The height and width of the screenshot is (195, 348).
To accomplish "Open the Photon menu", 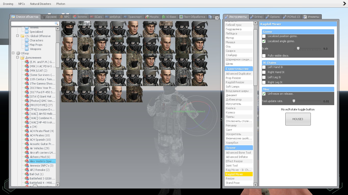I will [61, 4].
